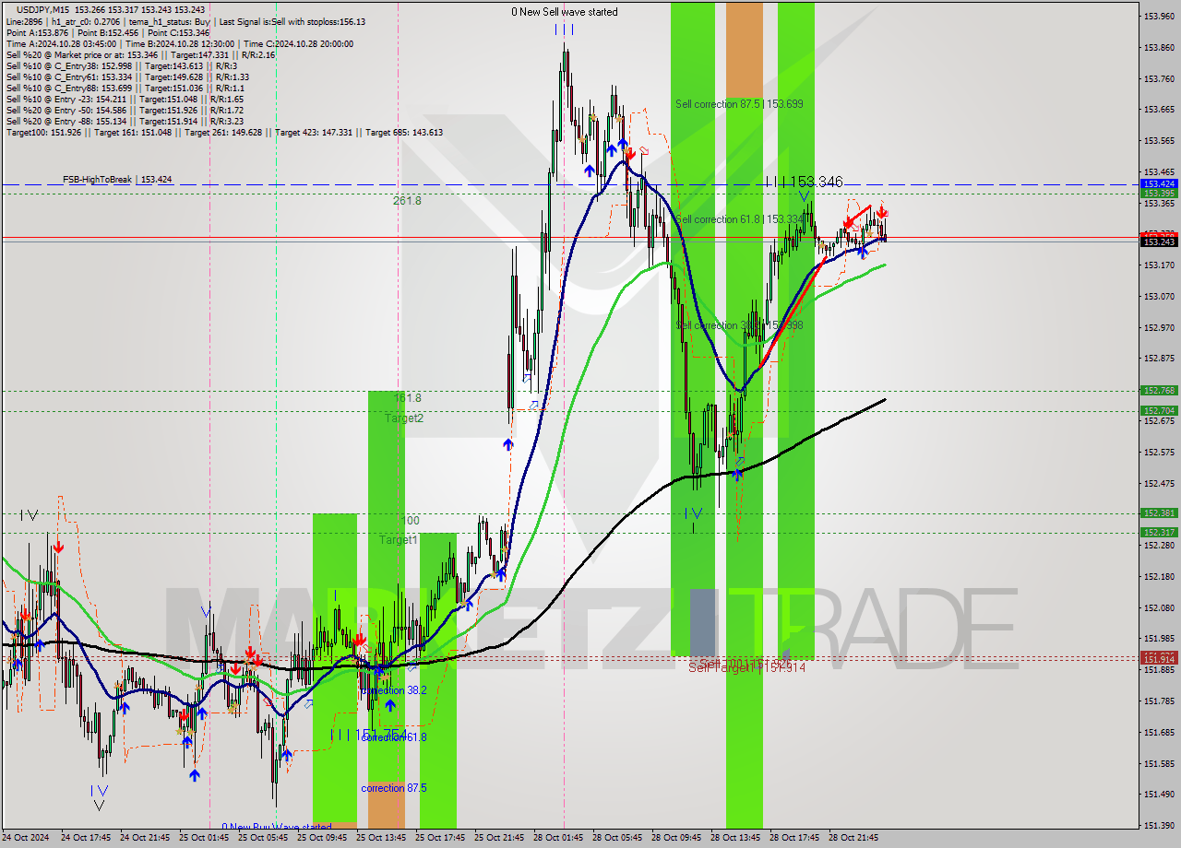Click the green 152.768 price tag
Image resolution: width=1181 pixels, height=848 pixels.
pyautogui.click(x=1158, y=391)
